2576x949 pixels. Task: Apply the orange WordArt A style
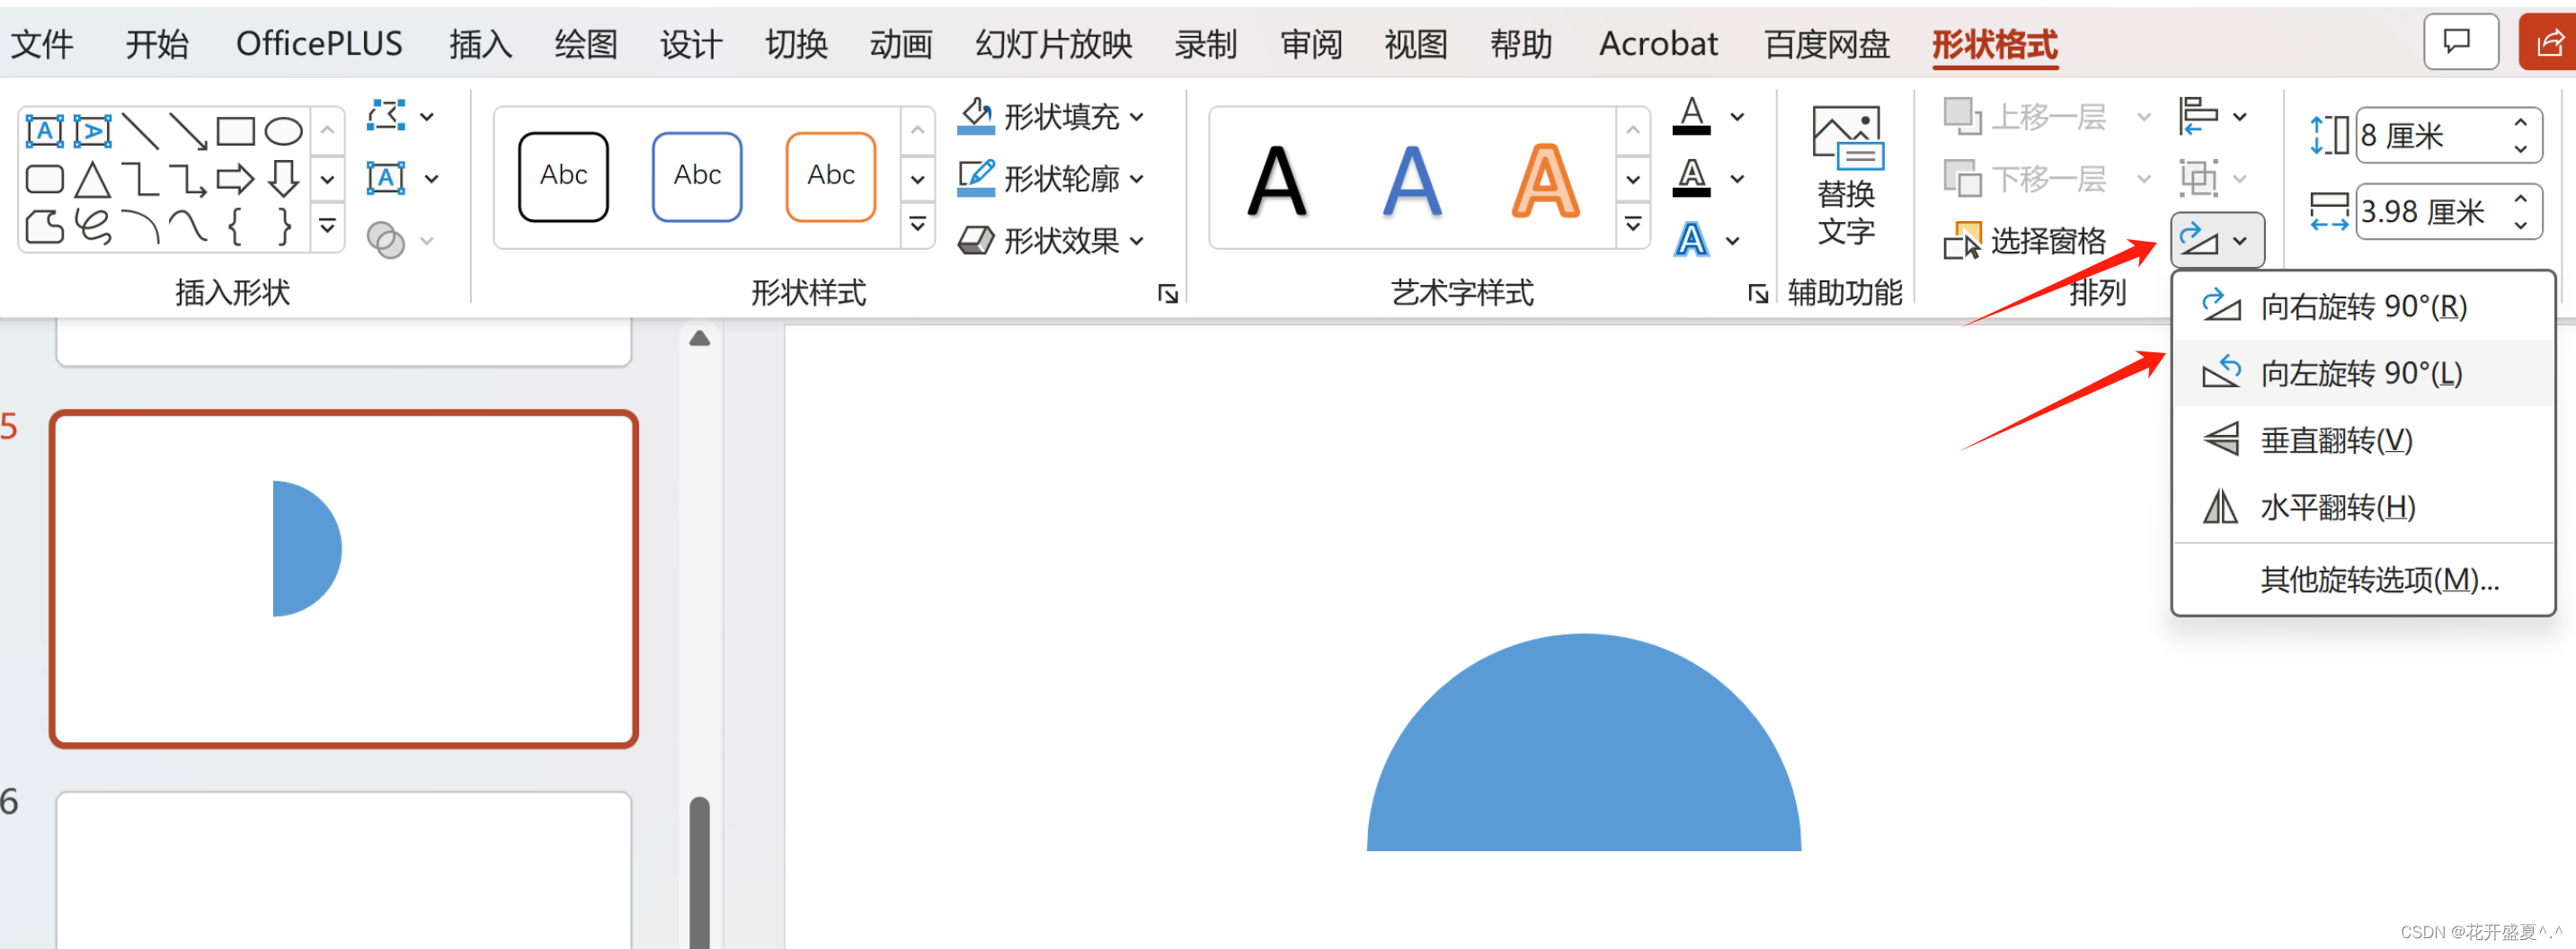point(1545,181)
